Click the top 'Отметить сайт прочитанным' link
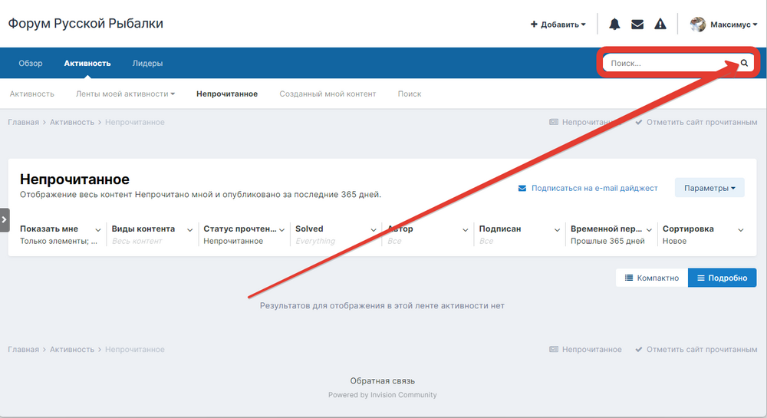This screenshot has width=767, height=418. click(696, 122)
